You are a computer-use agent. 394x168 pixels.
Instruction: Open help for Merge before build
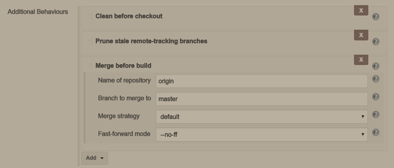[376, 66]
